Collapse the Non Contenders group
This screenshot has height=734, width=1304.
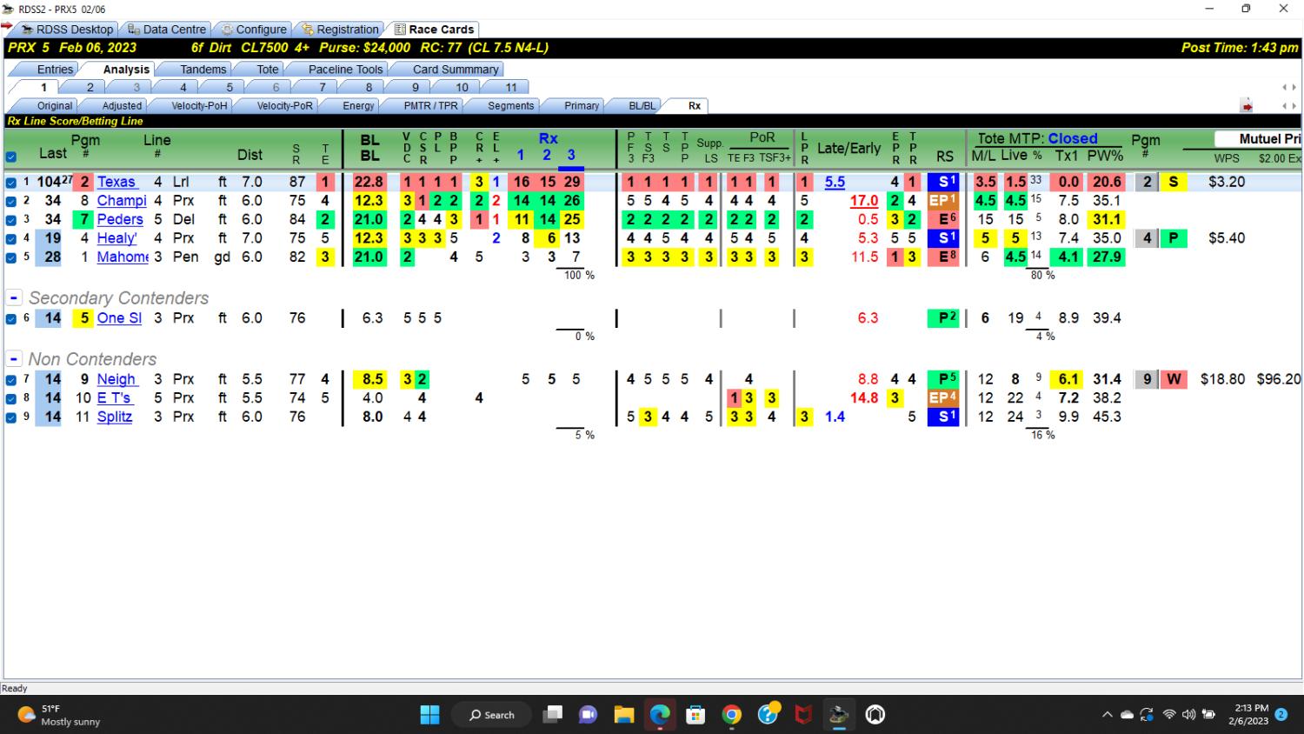coord(14,359)
